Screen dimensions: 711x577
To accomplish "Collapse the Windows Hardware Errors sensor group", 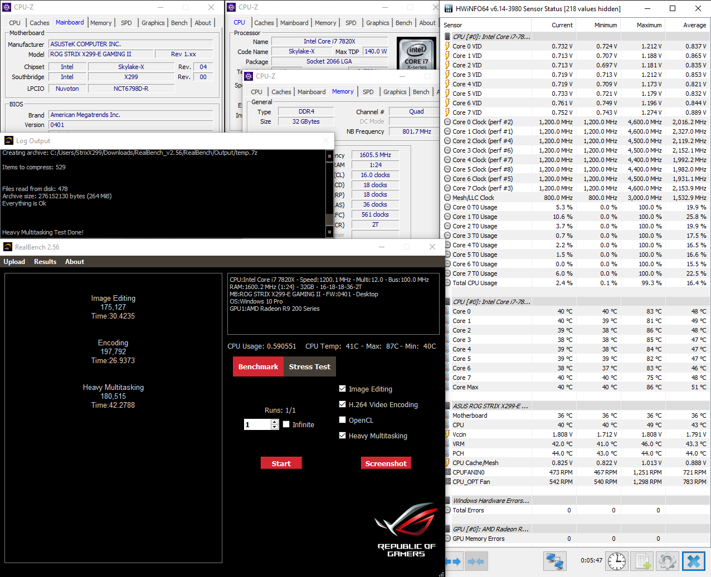I will (x=447, y=501).
